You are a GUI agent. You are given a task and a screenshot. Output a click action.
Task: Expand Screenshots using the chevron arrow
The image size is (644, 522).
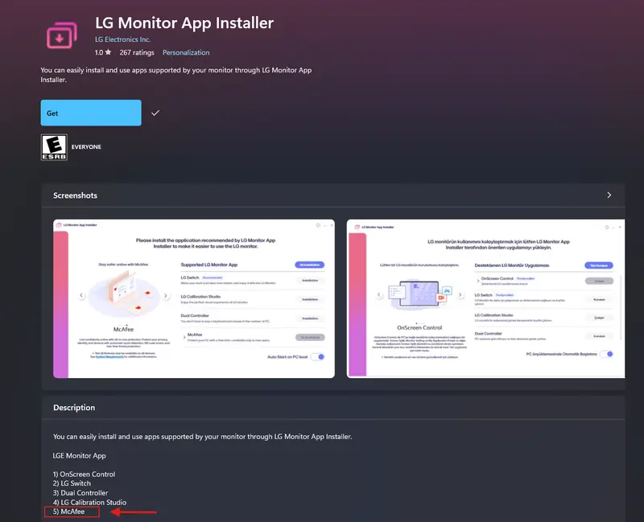(x=609, y=195)
